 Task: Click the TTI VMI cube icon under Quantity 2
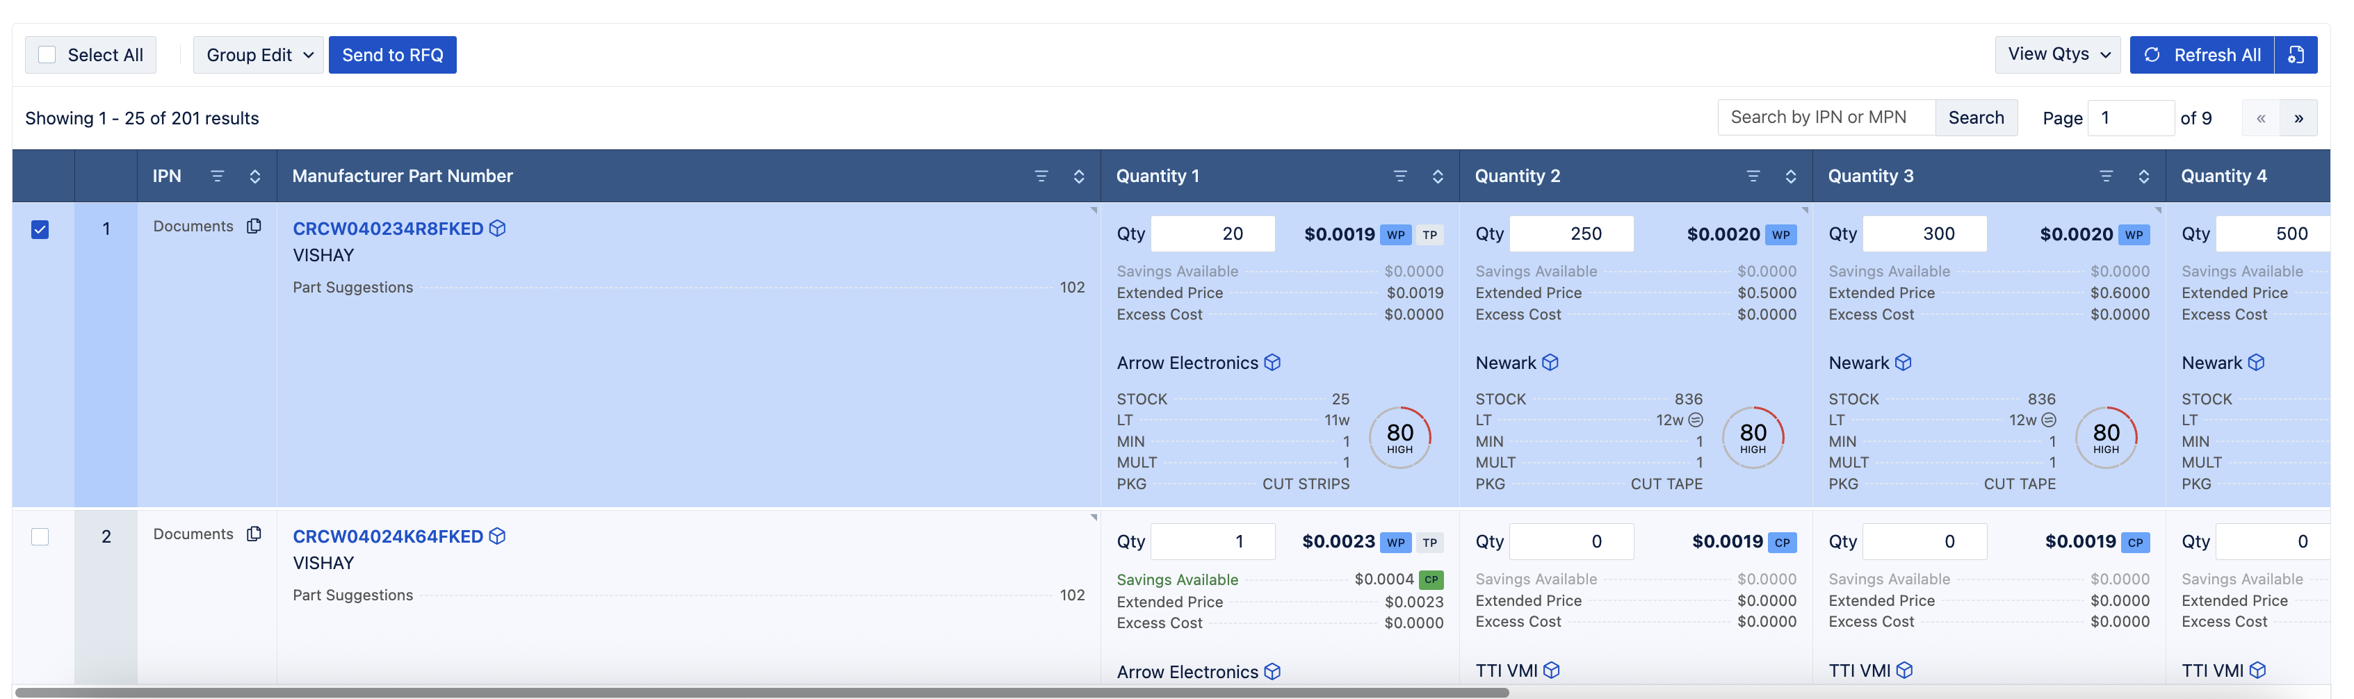(x=1551, y=671)
